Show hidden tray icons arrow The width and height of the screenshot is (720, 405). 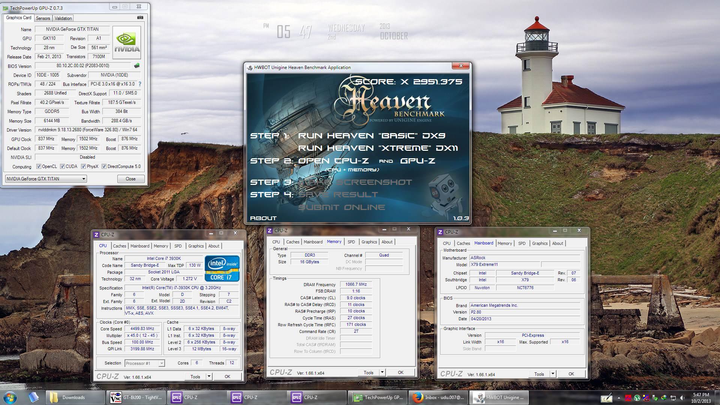coord(619,398)
